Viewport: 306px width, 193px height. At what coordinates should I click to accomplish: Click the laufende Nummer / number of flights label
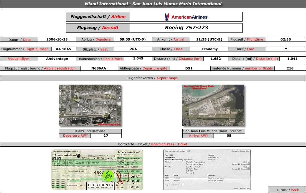[242, 69]
